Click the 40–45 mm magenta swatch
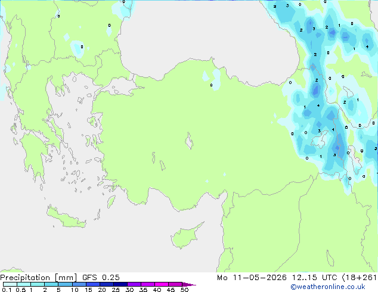 [x=162, y=284]
